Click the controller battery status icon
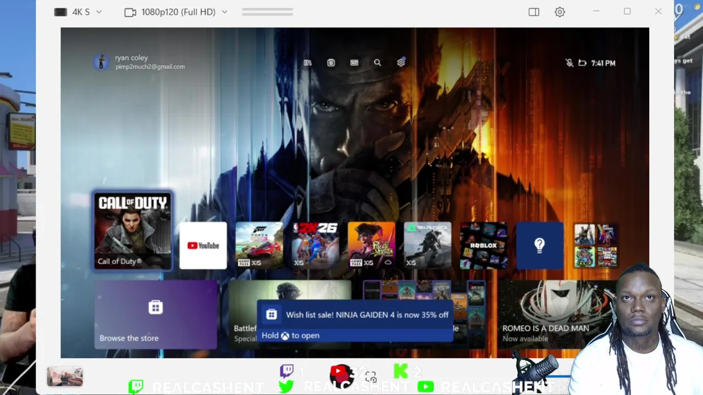Image resolution: width=703 pixels, height=395 pixels. coord(583,63)
